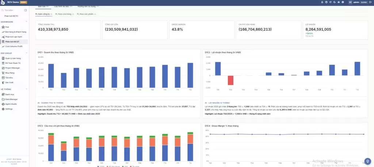Screen dimensions: 374x167
Task: Click the SUPER role badge
Action: click(364, 2)
